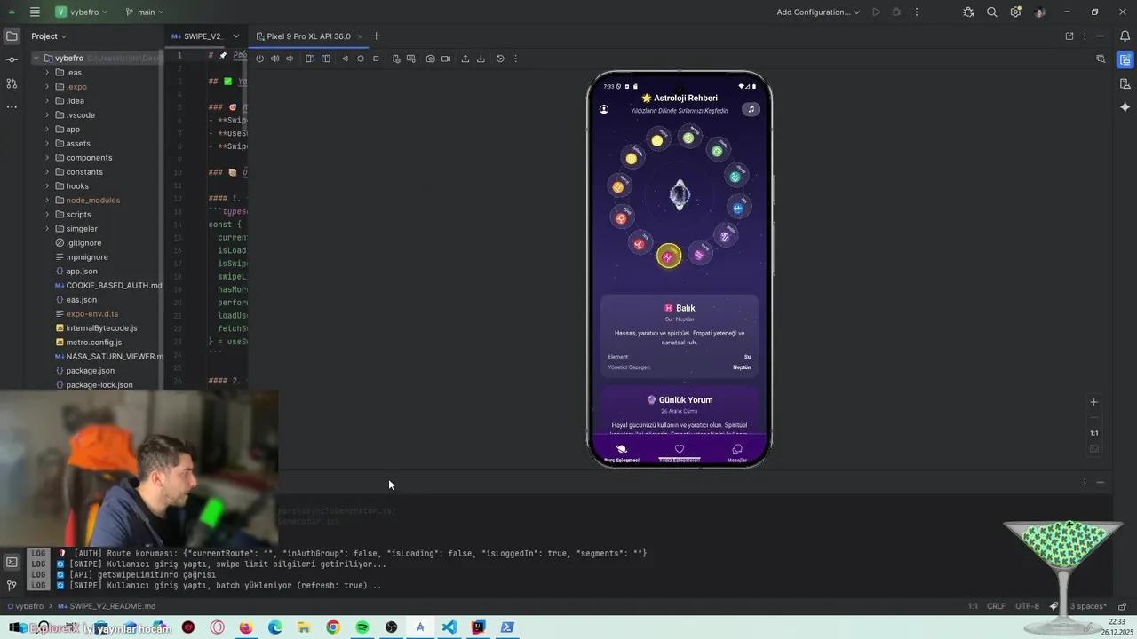Viewport: 1137px width, 639px height.
Task: Rotate emulator left
Action: (x=309, y=59)
